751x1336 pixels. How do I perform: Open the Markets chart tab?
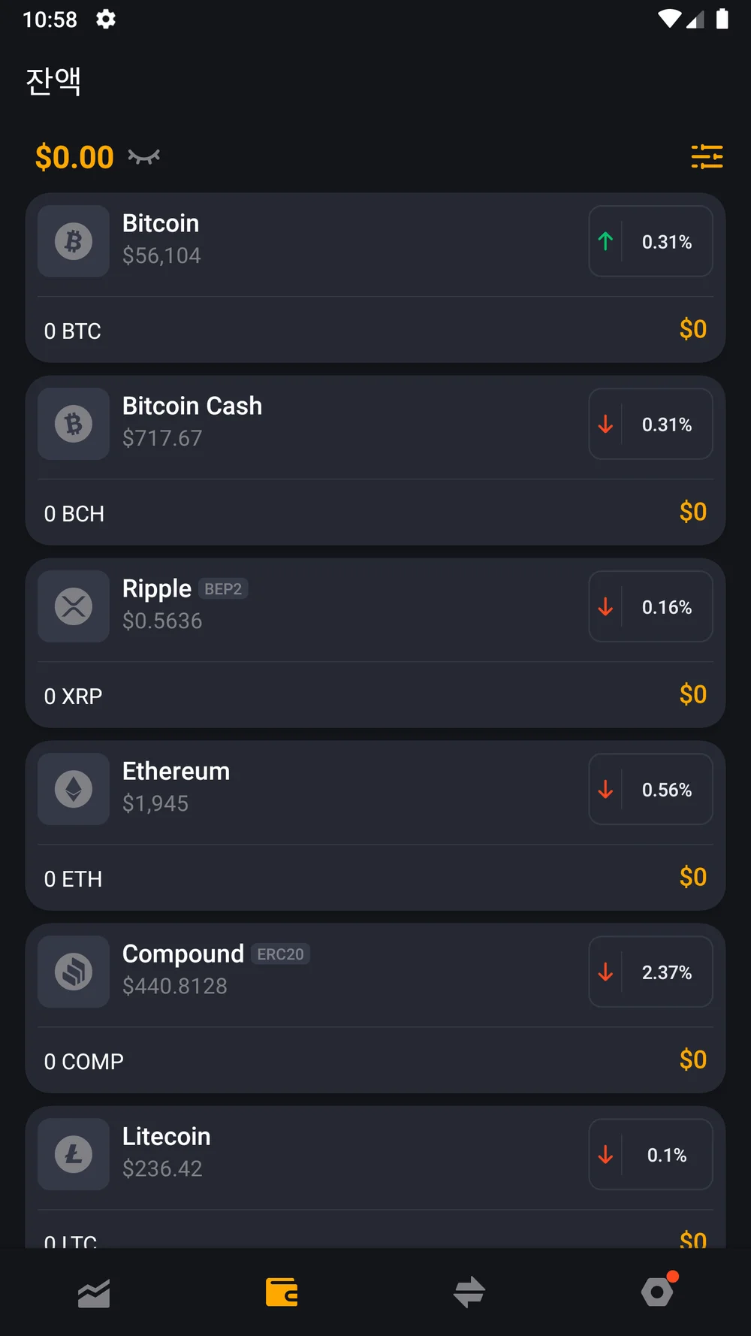[x=94, y=1292]
